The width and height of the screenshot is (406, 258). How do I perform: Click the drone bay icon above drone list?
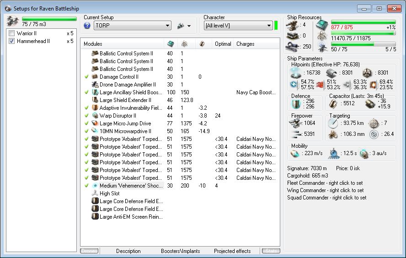point(13,21)
